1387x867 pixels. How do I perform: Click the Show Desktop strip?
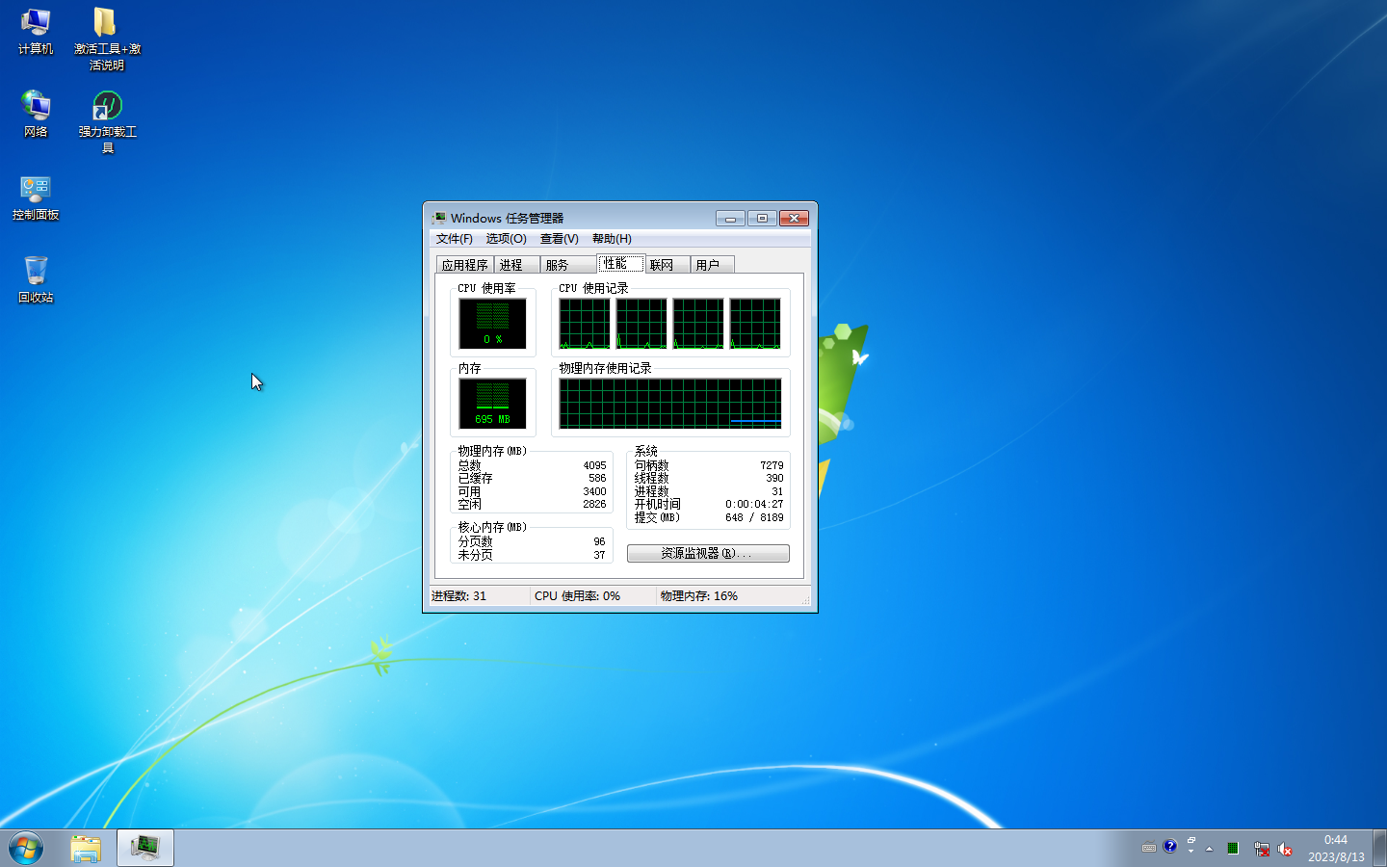(1379, 848)
